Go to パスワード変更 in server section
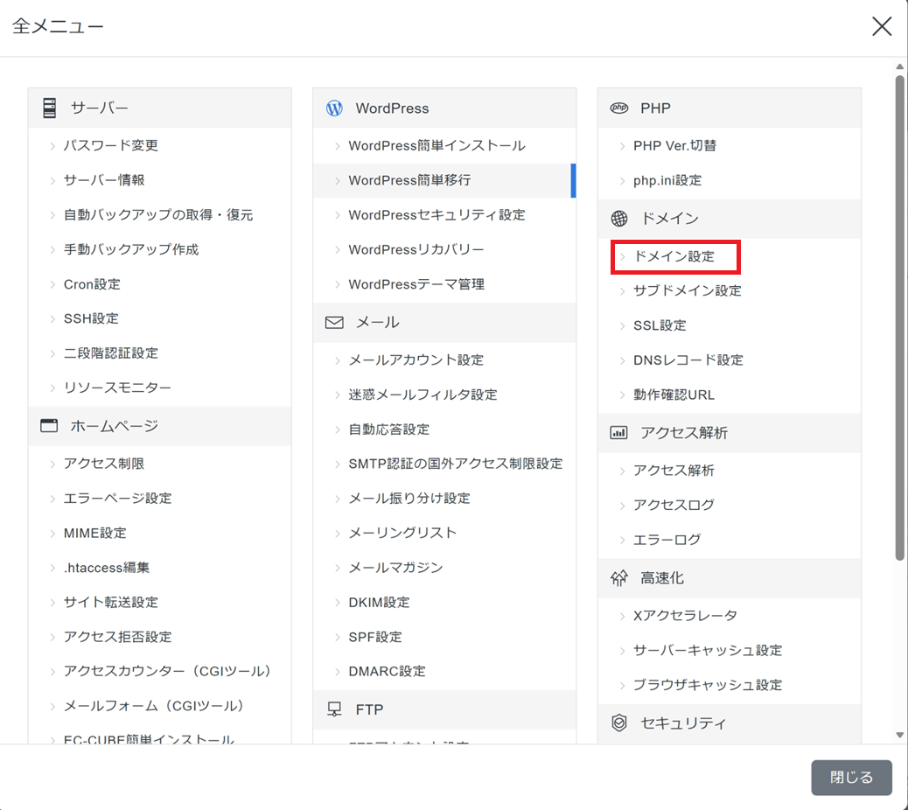The width and height of the screenshot is (908, 810). coord(110,146)
